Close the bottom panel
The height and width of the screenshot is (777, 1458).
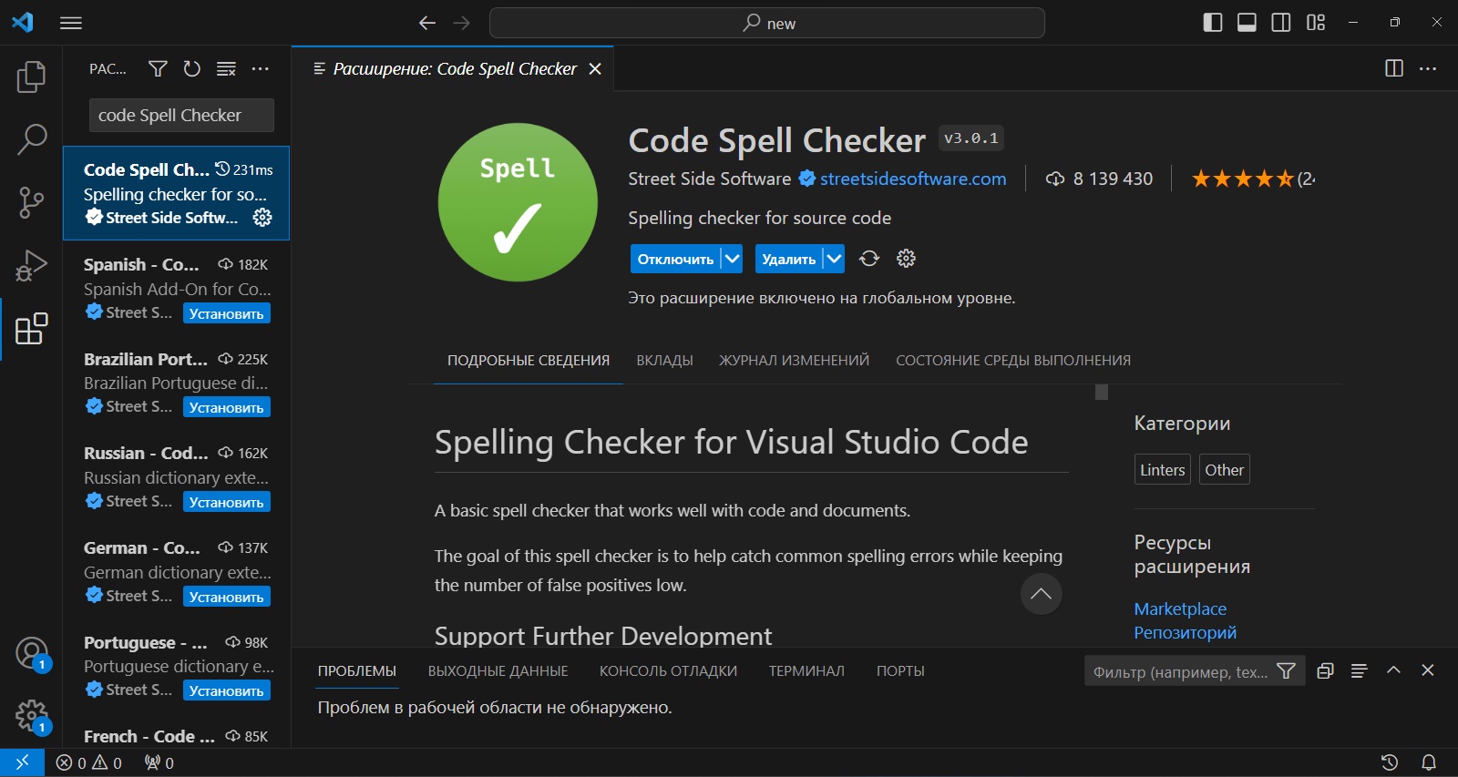click(x=1428, y=670)
